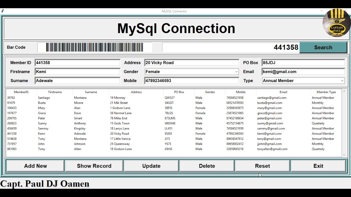Click the Address column header in table
Screen dimensions: 351x197
(x=136, y=92)
